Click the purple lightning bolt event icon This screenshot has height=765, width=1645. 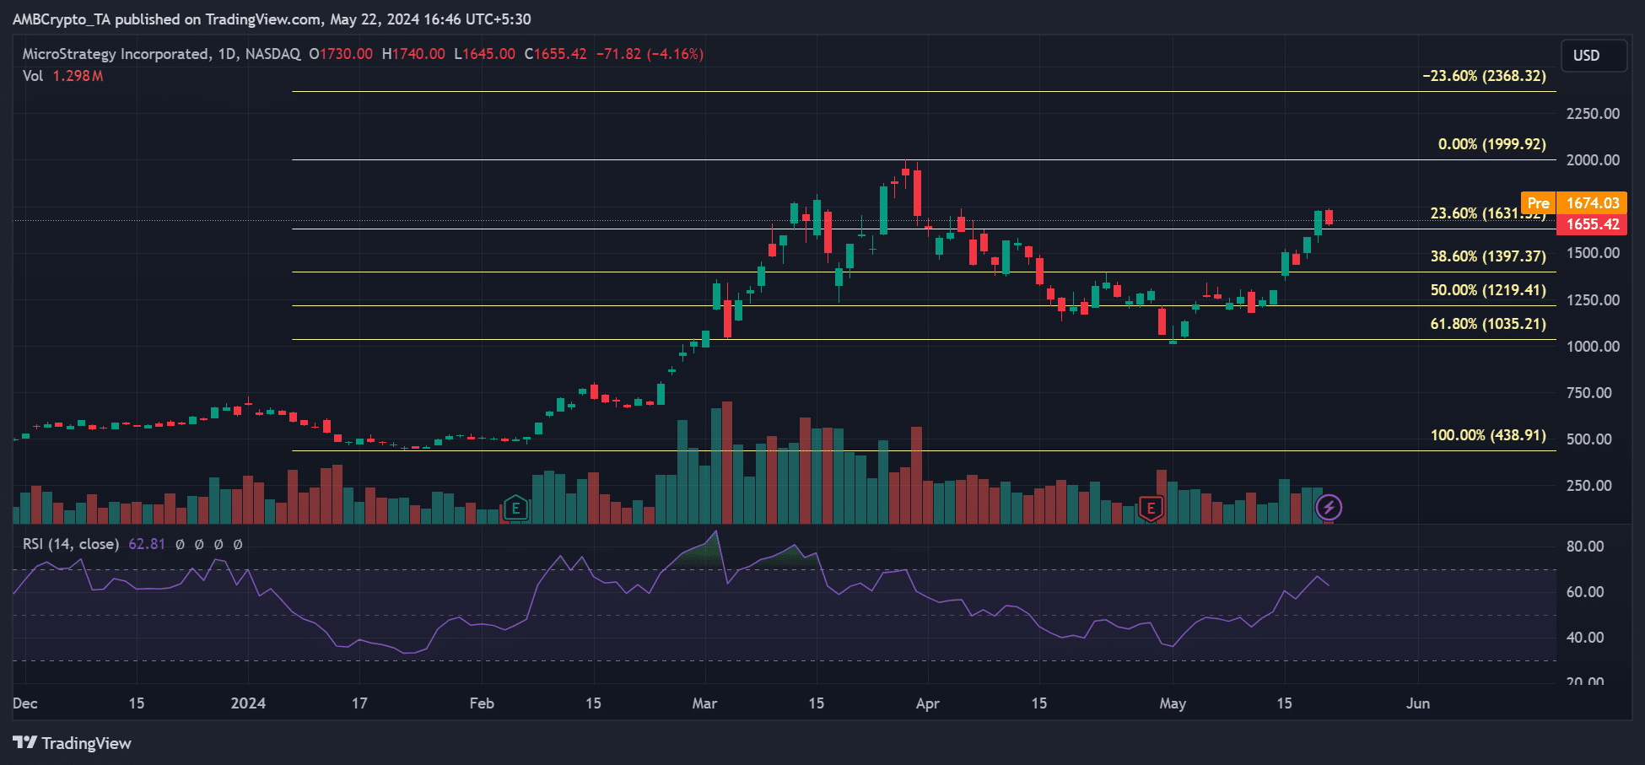1329,508
